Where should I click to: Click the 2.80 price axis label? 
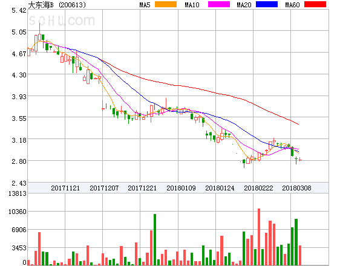tap(19, 161)
